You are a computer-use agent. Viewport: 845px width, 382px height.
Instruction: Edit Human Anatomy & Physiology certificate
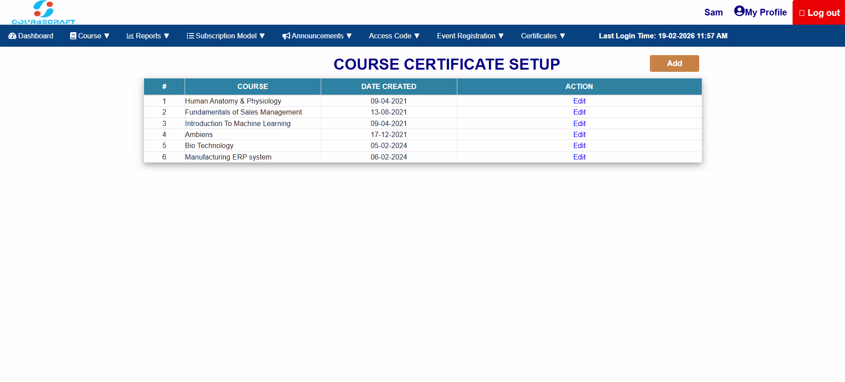point(579,101)
